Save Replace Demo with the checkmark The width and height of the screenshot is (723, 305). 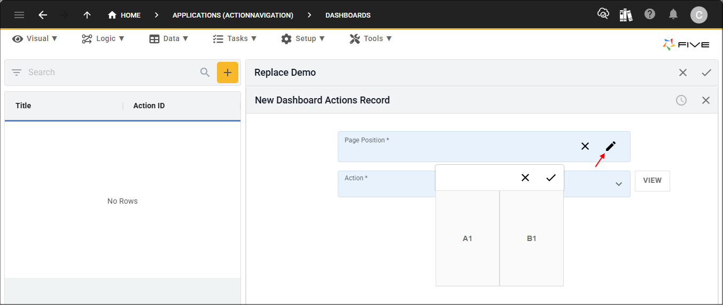(706, 73)
